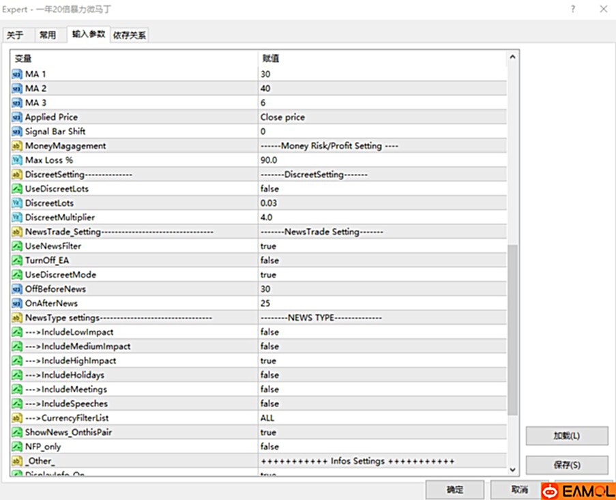
Task: Click the boolean icon beside NFP_only
Action: [17, 447]
